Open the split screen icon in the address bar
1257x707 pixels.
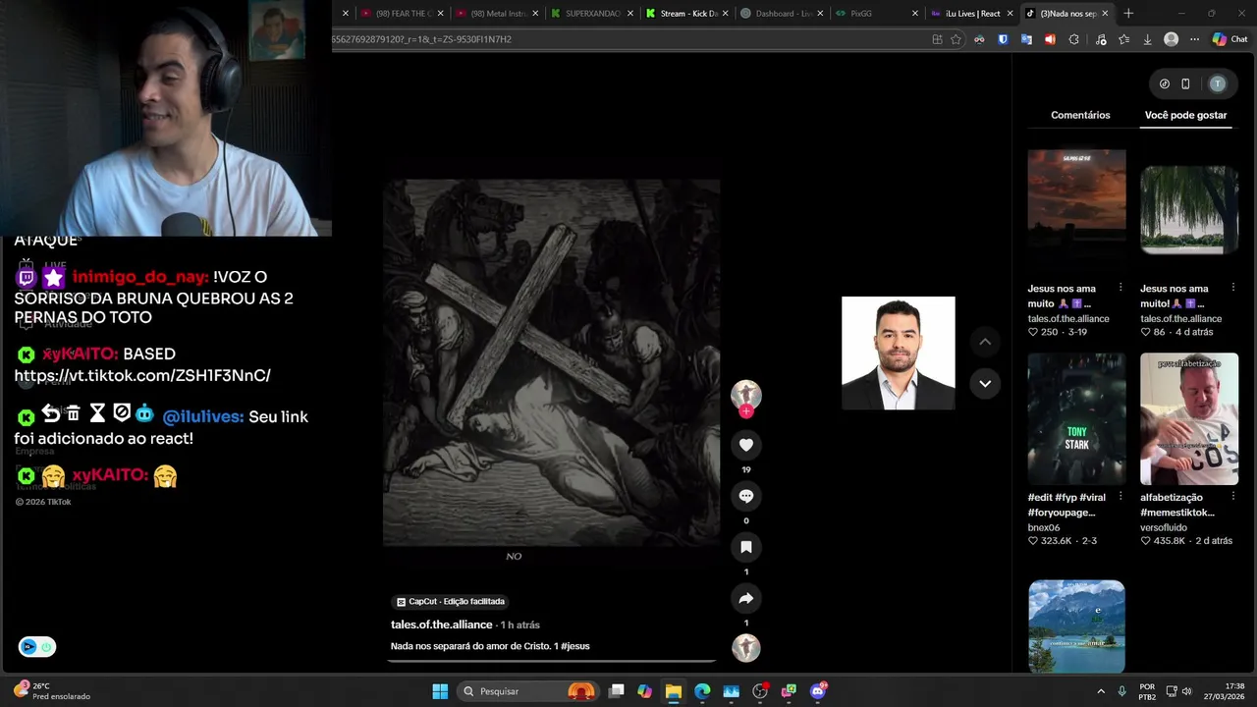[x=937, y=39]
